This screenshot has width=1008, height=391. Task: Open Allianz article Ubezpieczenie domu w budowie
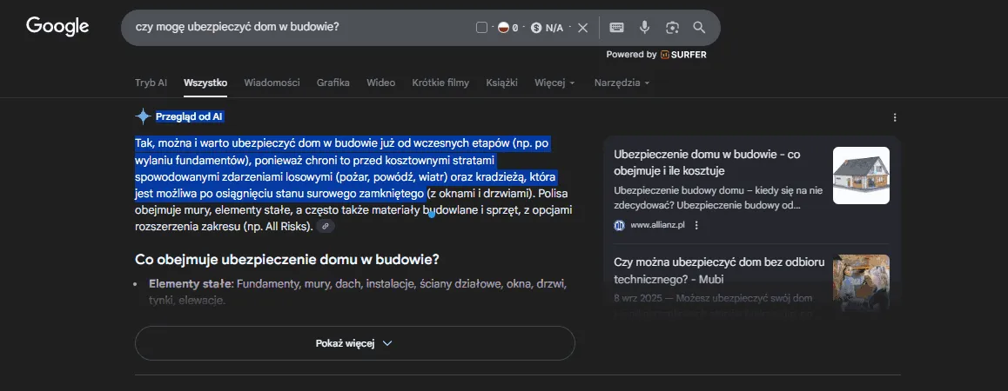[x=707, y=162]
